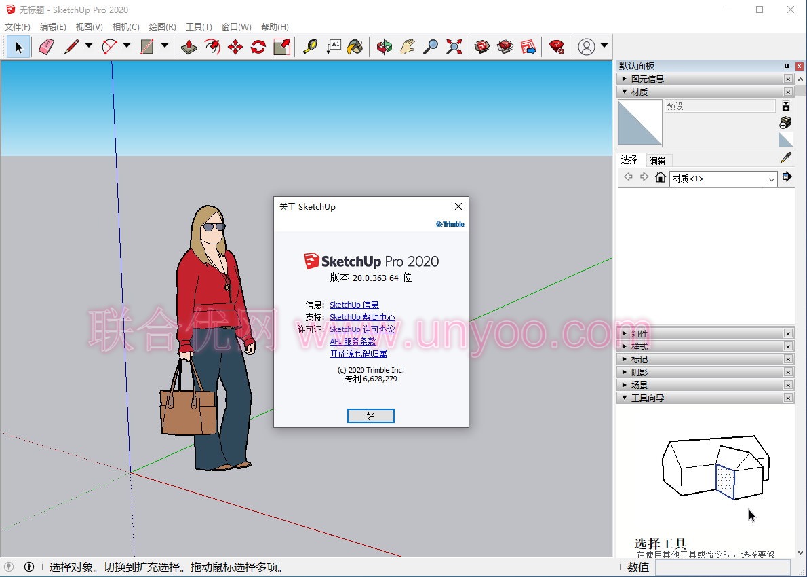Open the 材质<1> material library dropdown
The image size is (807, 577).
[x=771, y=179]
